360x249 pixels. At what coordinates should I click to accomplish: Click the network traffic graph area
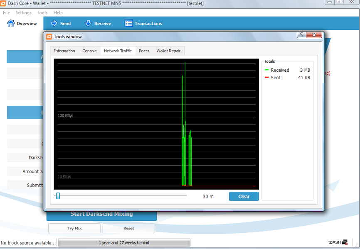(x=156, y=124)
